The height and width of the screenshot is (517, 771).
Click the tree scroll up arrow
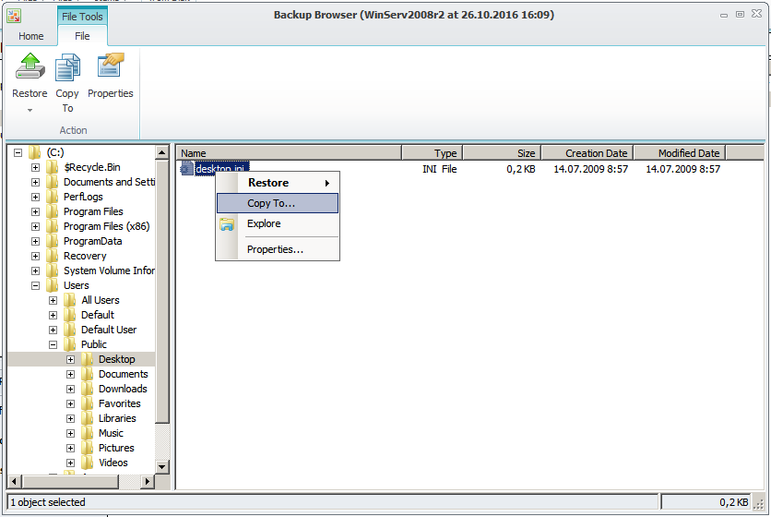pos(162,152)
